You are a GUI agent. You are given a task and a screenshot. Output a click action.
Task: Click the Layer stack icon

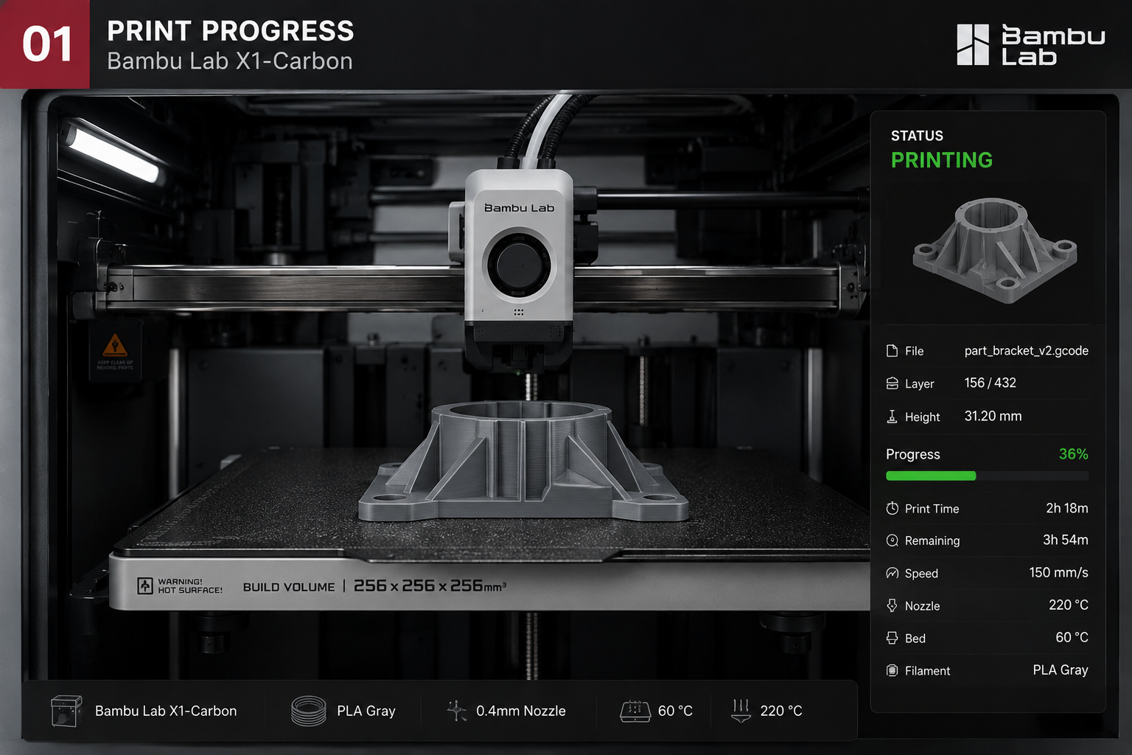(x=892, y=383)
